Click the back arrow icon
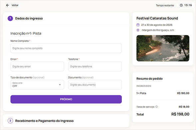 pyautogui.click(x=8, y=5)
